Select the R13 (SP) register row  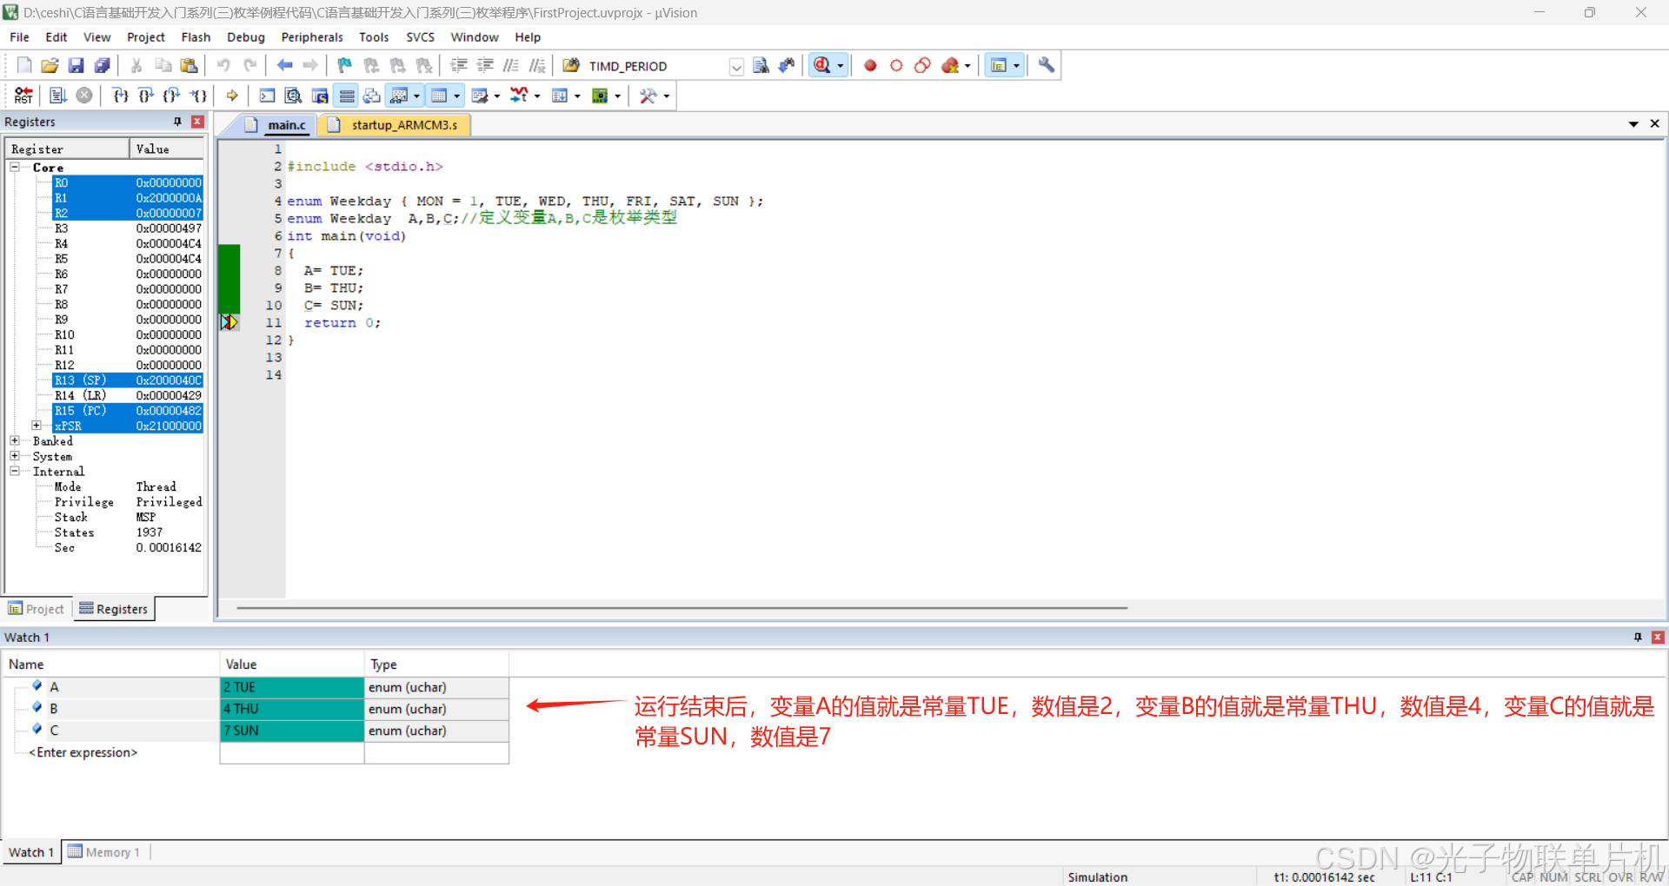pyautogui.click(x=128, y=380)
